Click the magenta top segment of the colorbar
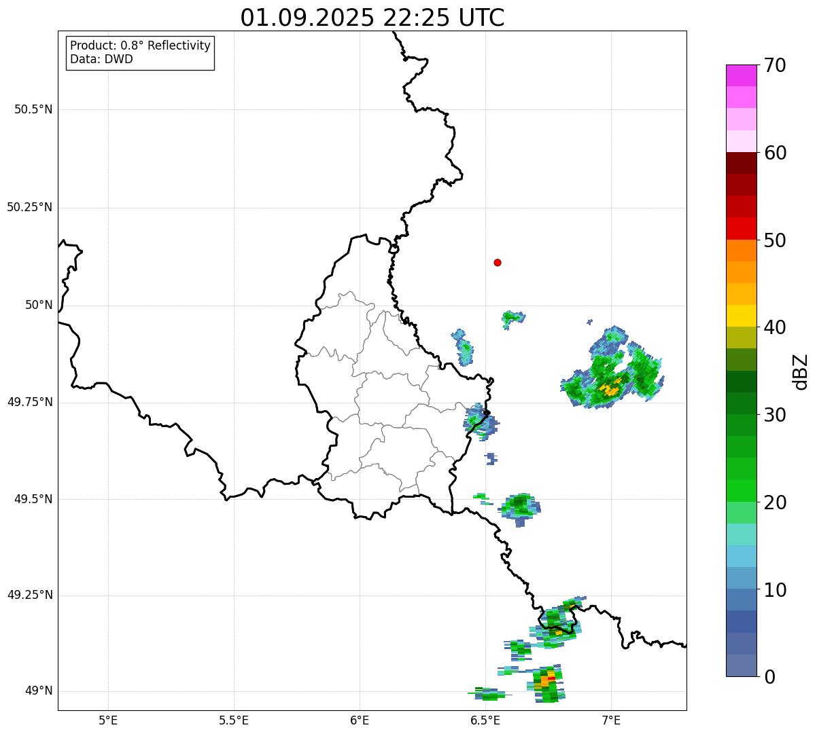The image size is (817, 734). tap(741, 75)
